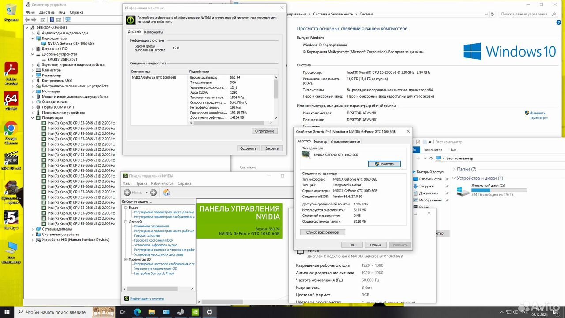This screenshot has height=318, width=565.
Task: Launch the Google Chrome desktop shortcut
Action: (x=11, y=132)
